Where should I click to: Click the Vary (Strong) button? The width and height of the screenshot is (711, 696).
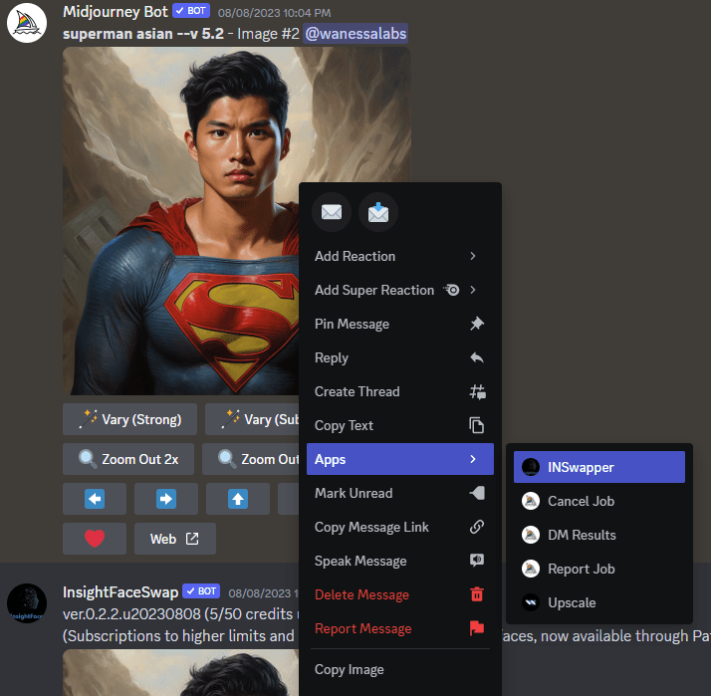[x=129, y=419]
